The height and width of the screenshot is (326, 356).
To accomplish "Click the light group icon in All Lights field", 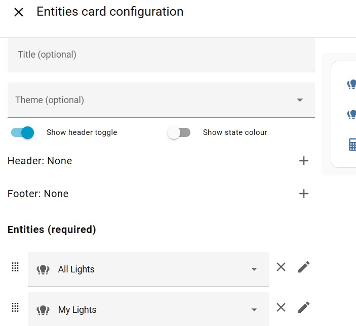I will tap(43, 269).
